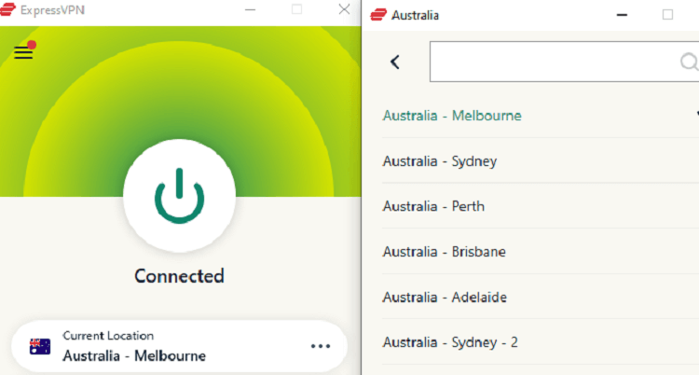Minimize the Australia locations window

[622, 15]
